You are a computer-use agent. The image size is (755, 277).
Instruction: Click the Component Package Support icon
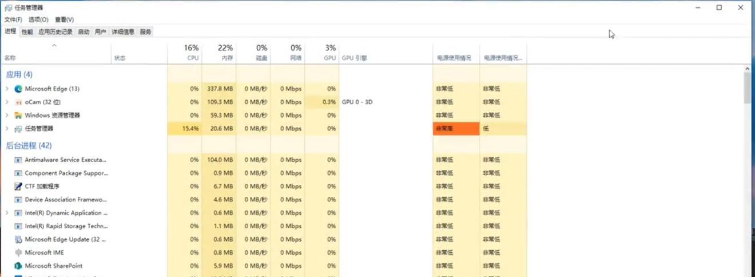[x=18, y=173]
